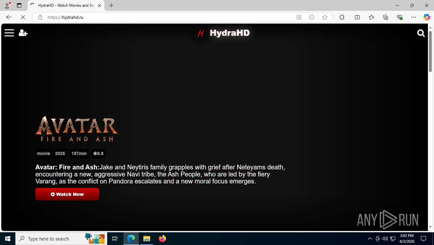Select the '2025' year badge
Screen dimensions: 434x245
[x=60, y=153]
